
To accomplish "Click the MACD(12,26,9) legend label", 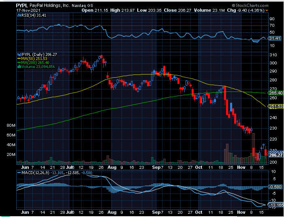I will click(x=35, y=172).
